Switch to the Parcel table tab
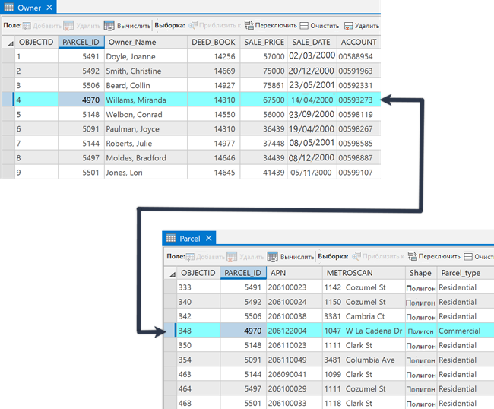 click(x=188, y=239)
